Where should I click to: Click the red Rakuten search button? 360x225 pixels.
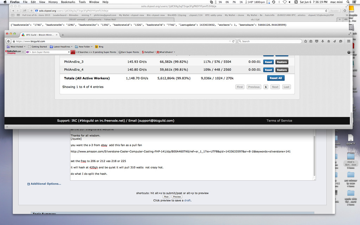click(x=73, y=52)
